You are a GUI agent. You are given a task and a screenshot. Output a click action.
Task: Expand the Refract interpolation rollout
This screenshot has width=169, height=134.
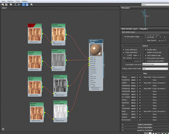click(x=145, y=127)
